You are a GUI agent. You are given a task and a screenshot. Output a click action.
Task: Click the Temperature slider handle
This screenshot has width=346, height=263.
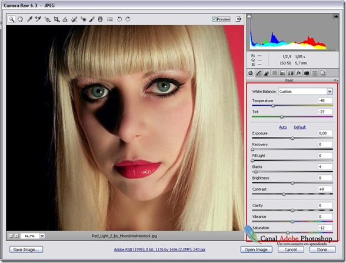pyautogui.click(x=273, y=106)
